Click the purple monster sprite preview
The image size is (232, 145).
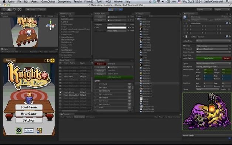pyautogui.click(x=207, y=111)
